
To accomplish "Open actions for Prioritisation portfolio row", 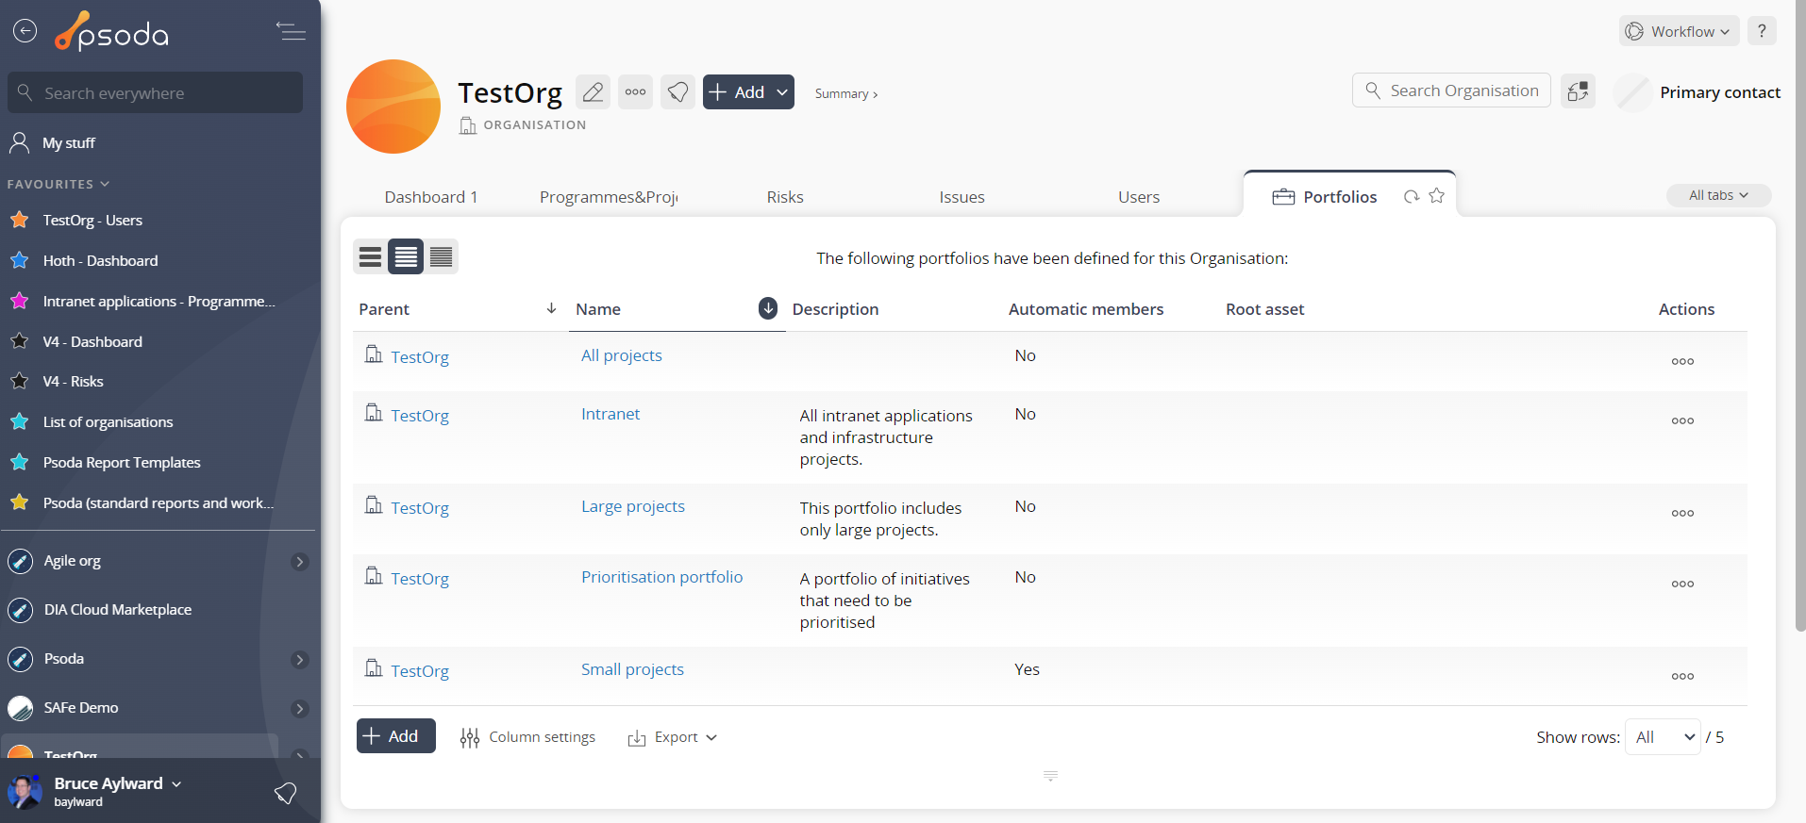I will tap(1682, 584).
